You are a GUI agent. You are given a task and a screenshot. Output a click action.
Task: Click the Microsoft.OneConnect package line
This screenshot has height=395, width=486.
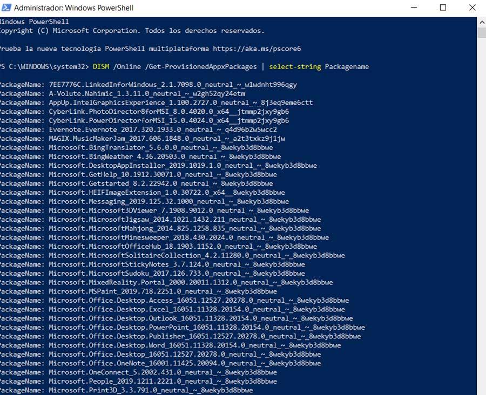(x=139, y=372)
